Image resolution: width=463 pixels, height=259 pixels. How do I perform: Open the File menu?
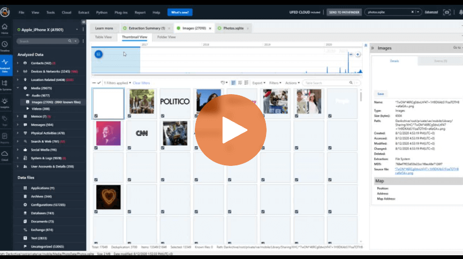(x=21, y=12)
